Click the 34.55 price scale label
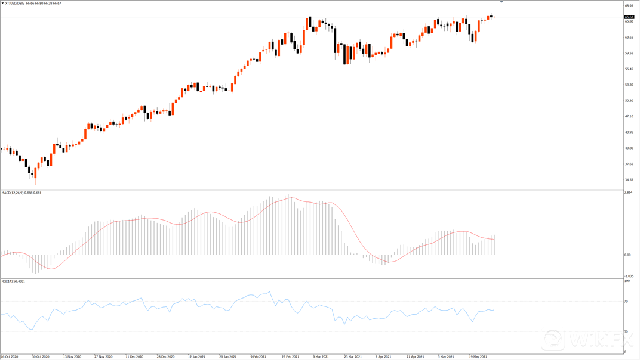The height and width of the screenshot is (360, 640). (629, 180)
